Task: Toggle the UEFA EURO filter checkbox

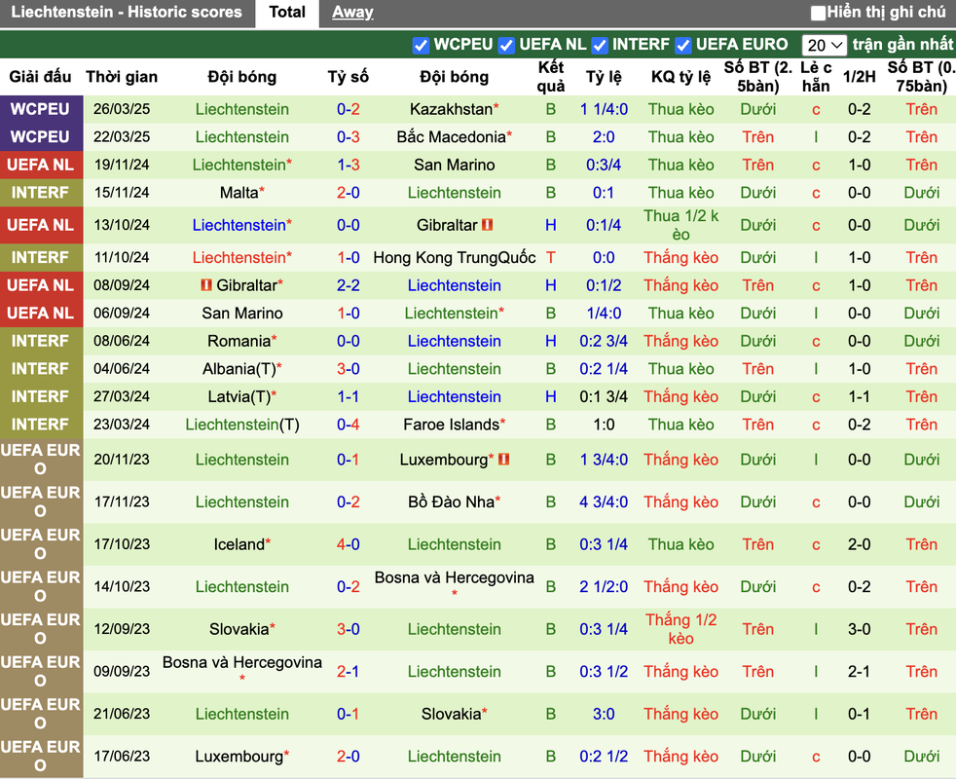Action: coord(682,45)
